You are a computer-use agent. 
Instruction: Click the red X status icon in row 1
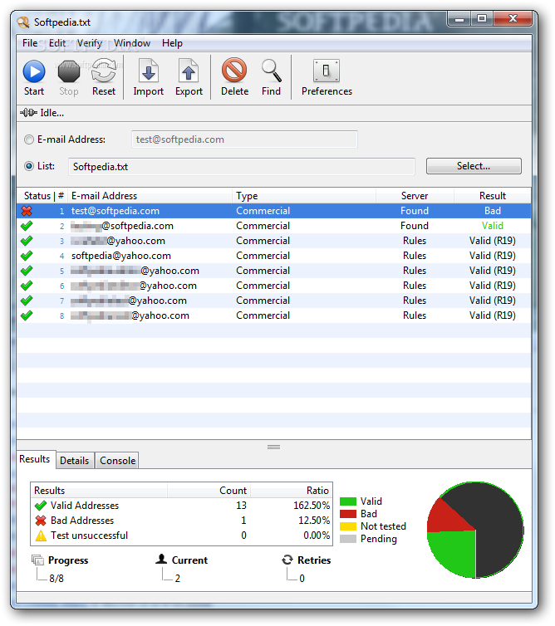(27, 211)
